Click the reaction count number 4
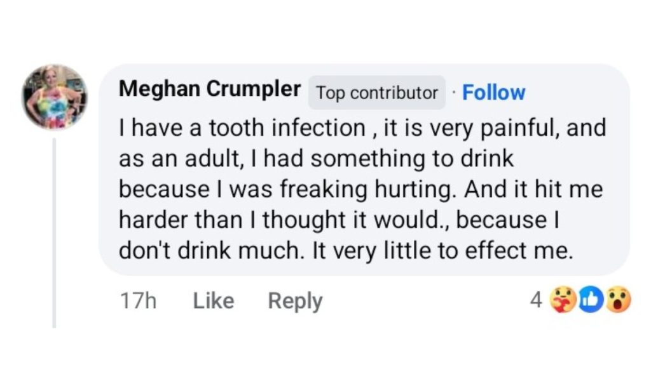Screen dimensions: 651x379 pyautogui.click(x=536, y=300)
